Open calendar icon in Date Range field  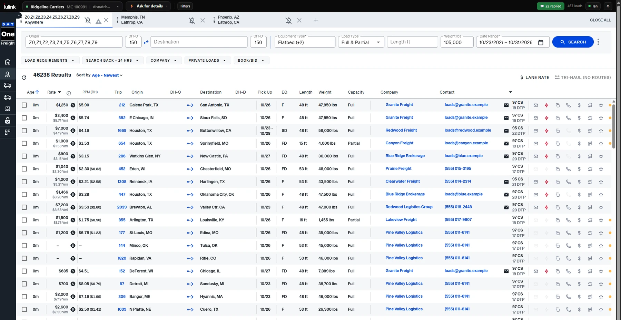click(x=541, y=42)
